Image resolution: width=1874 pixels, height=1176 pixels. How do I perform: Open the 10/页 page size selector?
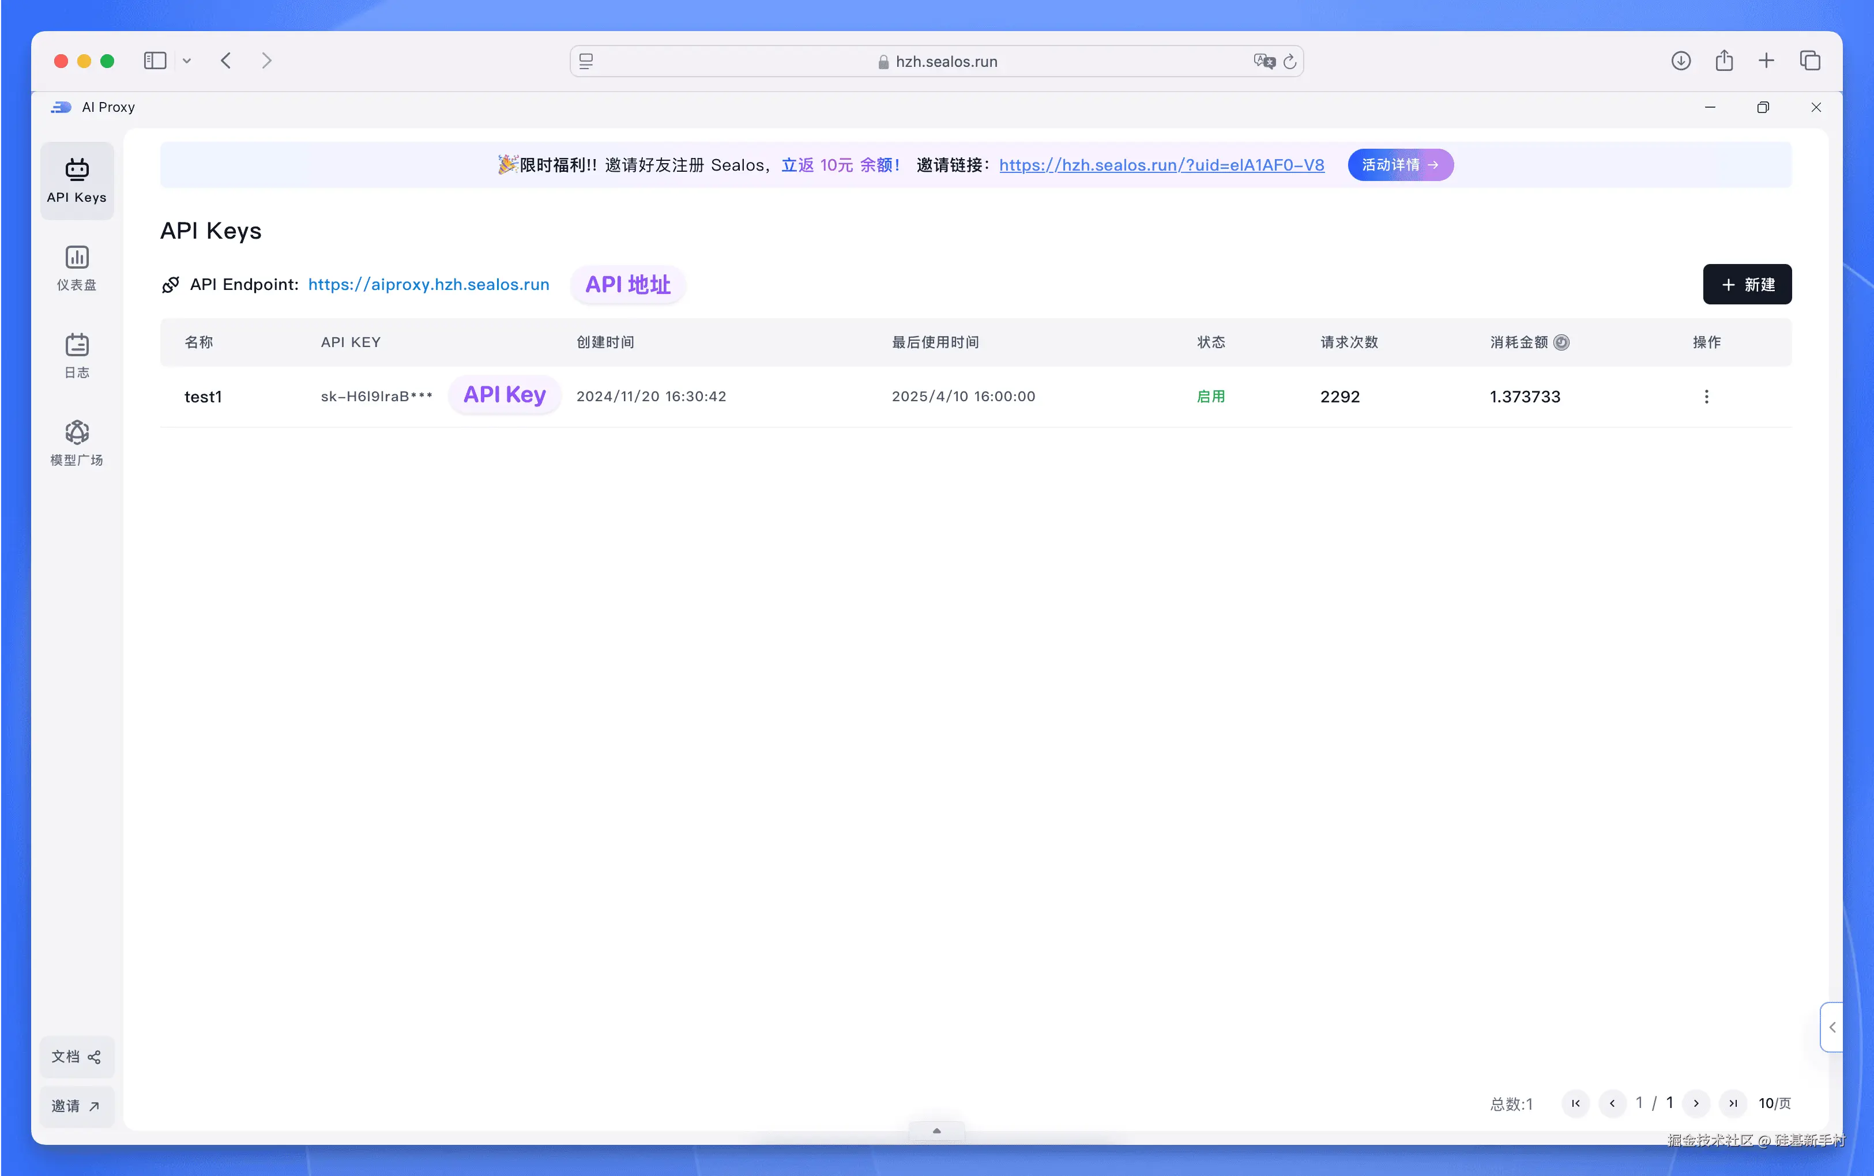[x=1774, y=1103]
